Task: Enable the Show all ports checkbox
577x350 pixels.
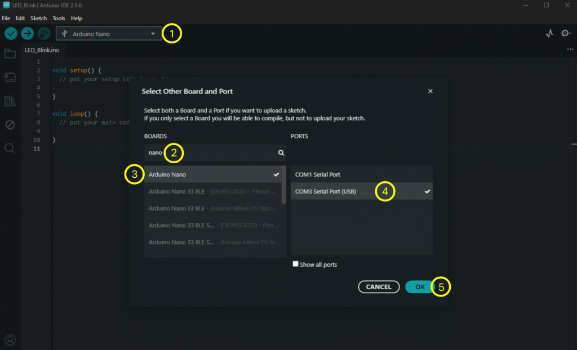Action: (x=296, y=264)
